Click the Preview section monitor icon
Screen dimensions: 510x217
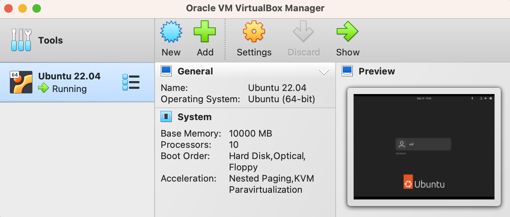coord(347,71)
